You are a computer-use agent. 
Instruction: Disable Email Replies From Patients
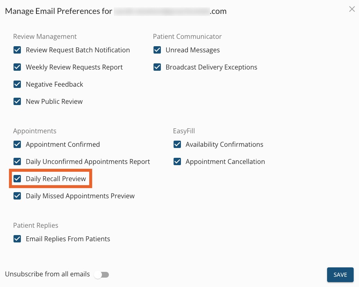(x=17, y=239)
